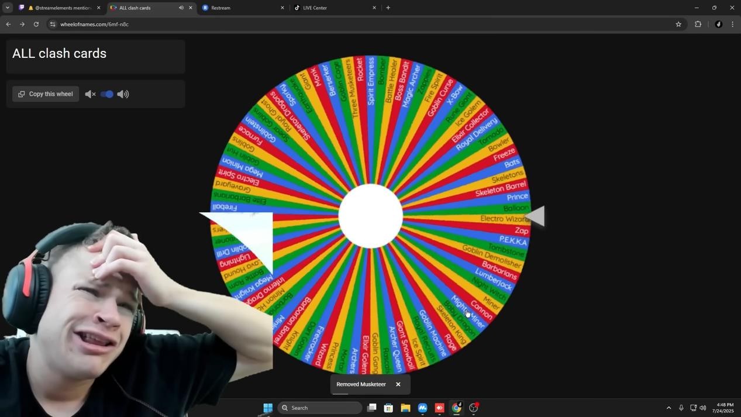Open the red app icon on taskbar

pos(439,408)
